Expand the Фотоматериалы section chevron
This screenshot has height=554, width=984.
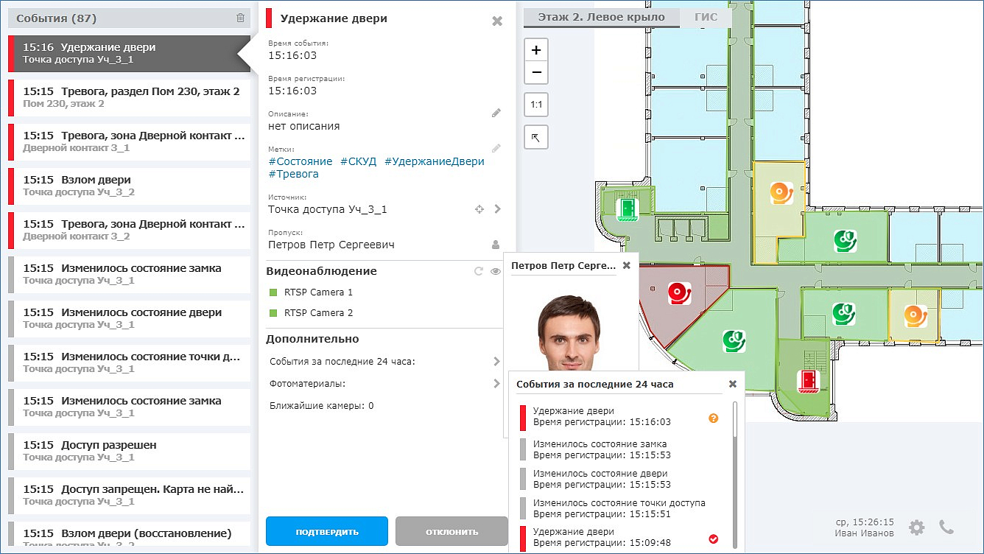tap(499, 383)
